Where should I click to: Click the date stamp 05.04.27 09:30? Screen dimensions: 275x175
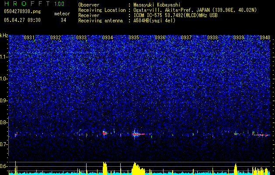(22, 20)
